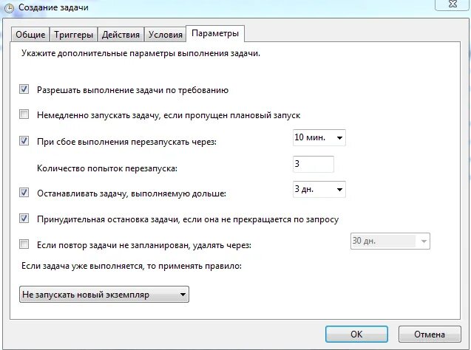Viewport: 471px width, 350px height.
Task: Expand Не запускать новый экземпляр dropdown
Action: point(104,294)
